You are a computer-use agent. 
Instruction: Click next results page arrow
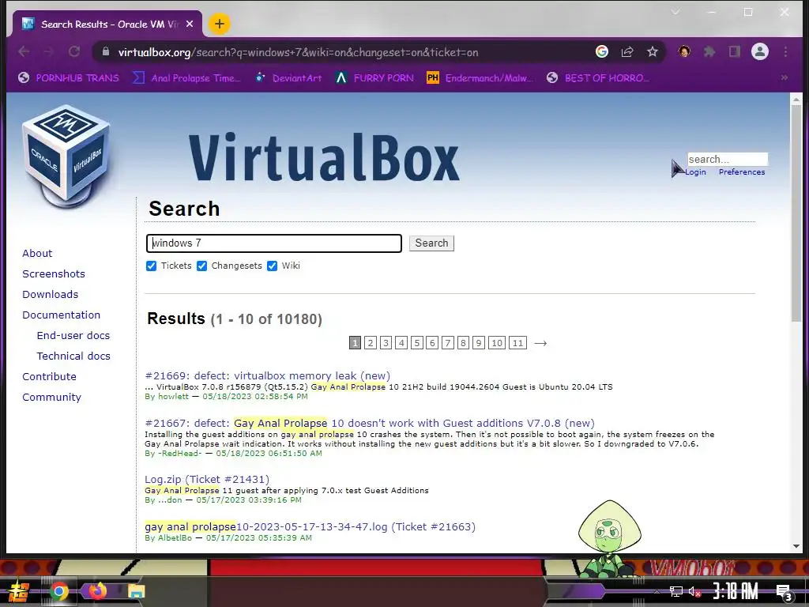[540, 343]
